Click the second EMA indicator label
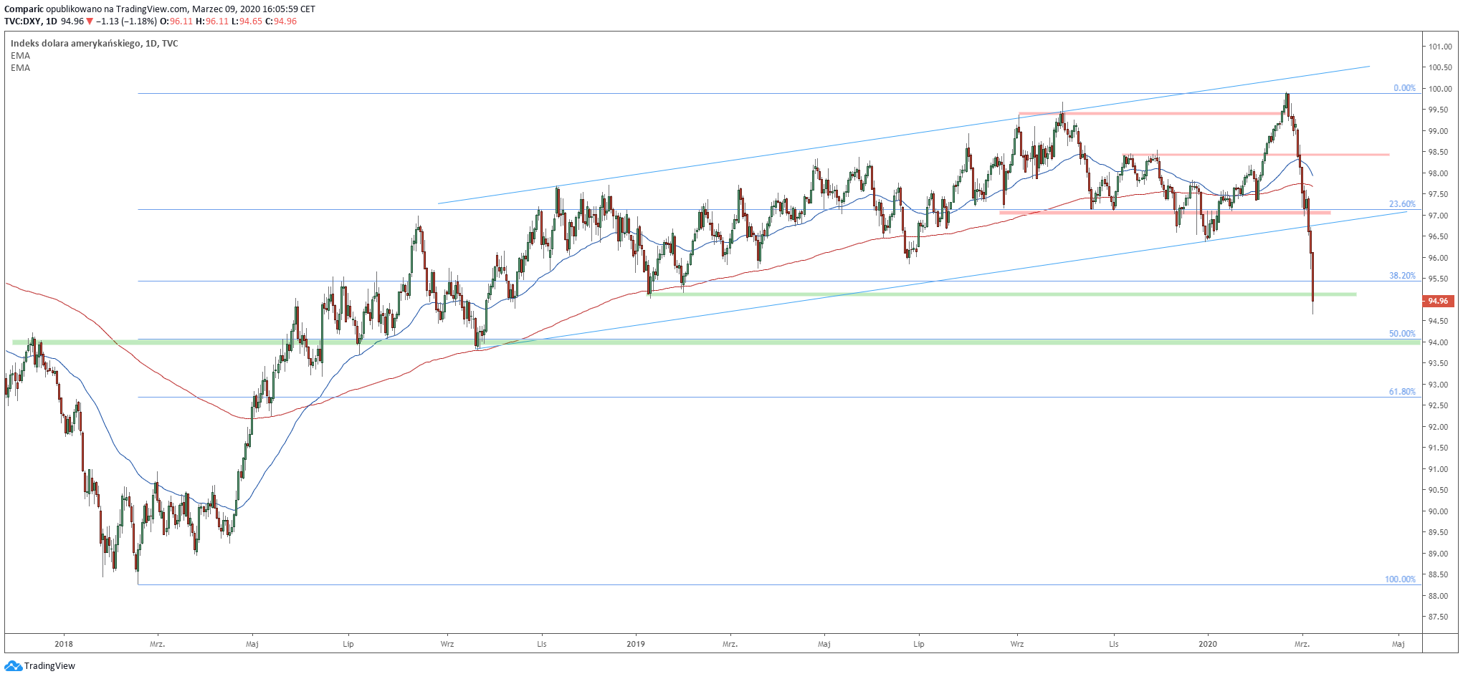1463x679 pixels. click(20, 68)
